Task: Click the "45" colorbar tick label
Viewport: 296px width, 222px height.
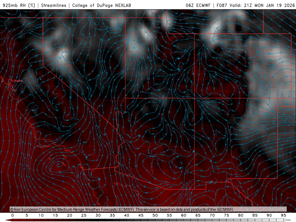Action: coord(141,215)
